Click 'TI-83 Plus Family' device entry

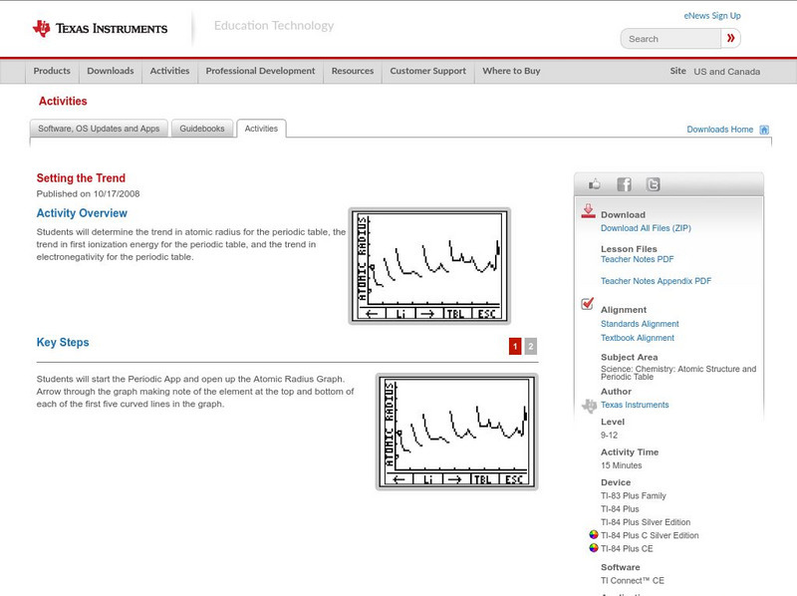pos(634,495)
